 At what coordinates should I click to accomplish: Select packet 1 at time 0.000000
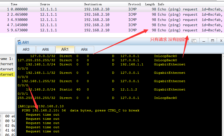pyautogui.click(x=112, y=9)
